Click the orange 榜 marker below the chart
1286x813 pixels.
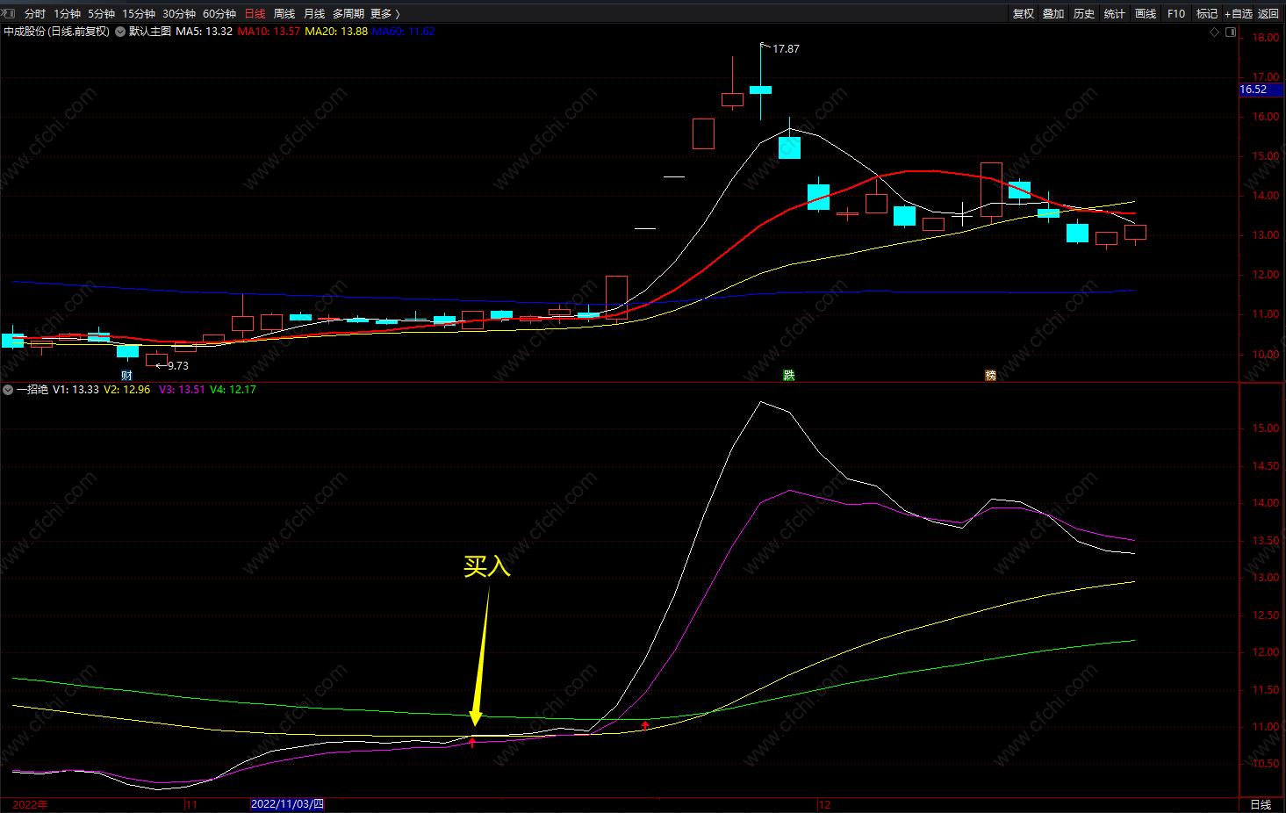[x=990, y=376]
